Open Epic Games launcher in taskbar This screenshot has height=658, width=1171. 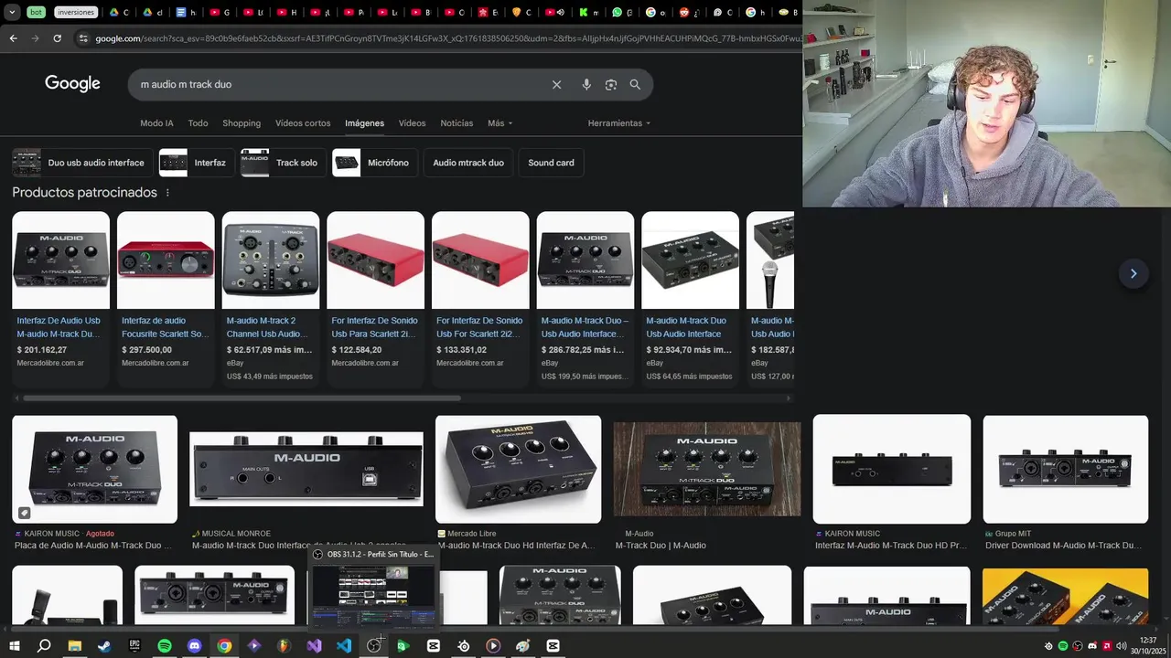134,645
